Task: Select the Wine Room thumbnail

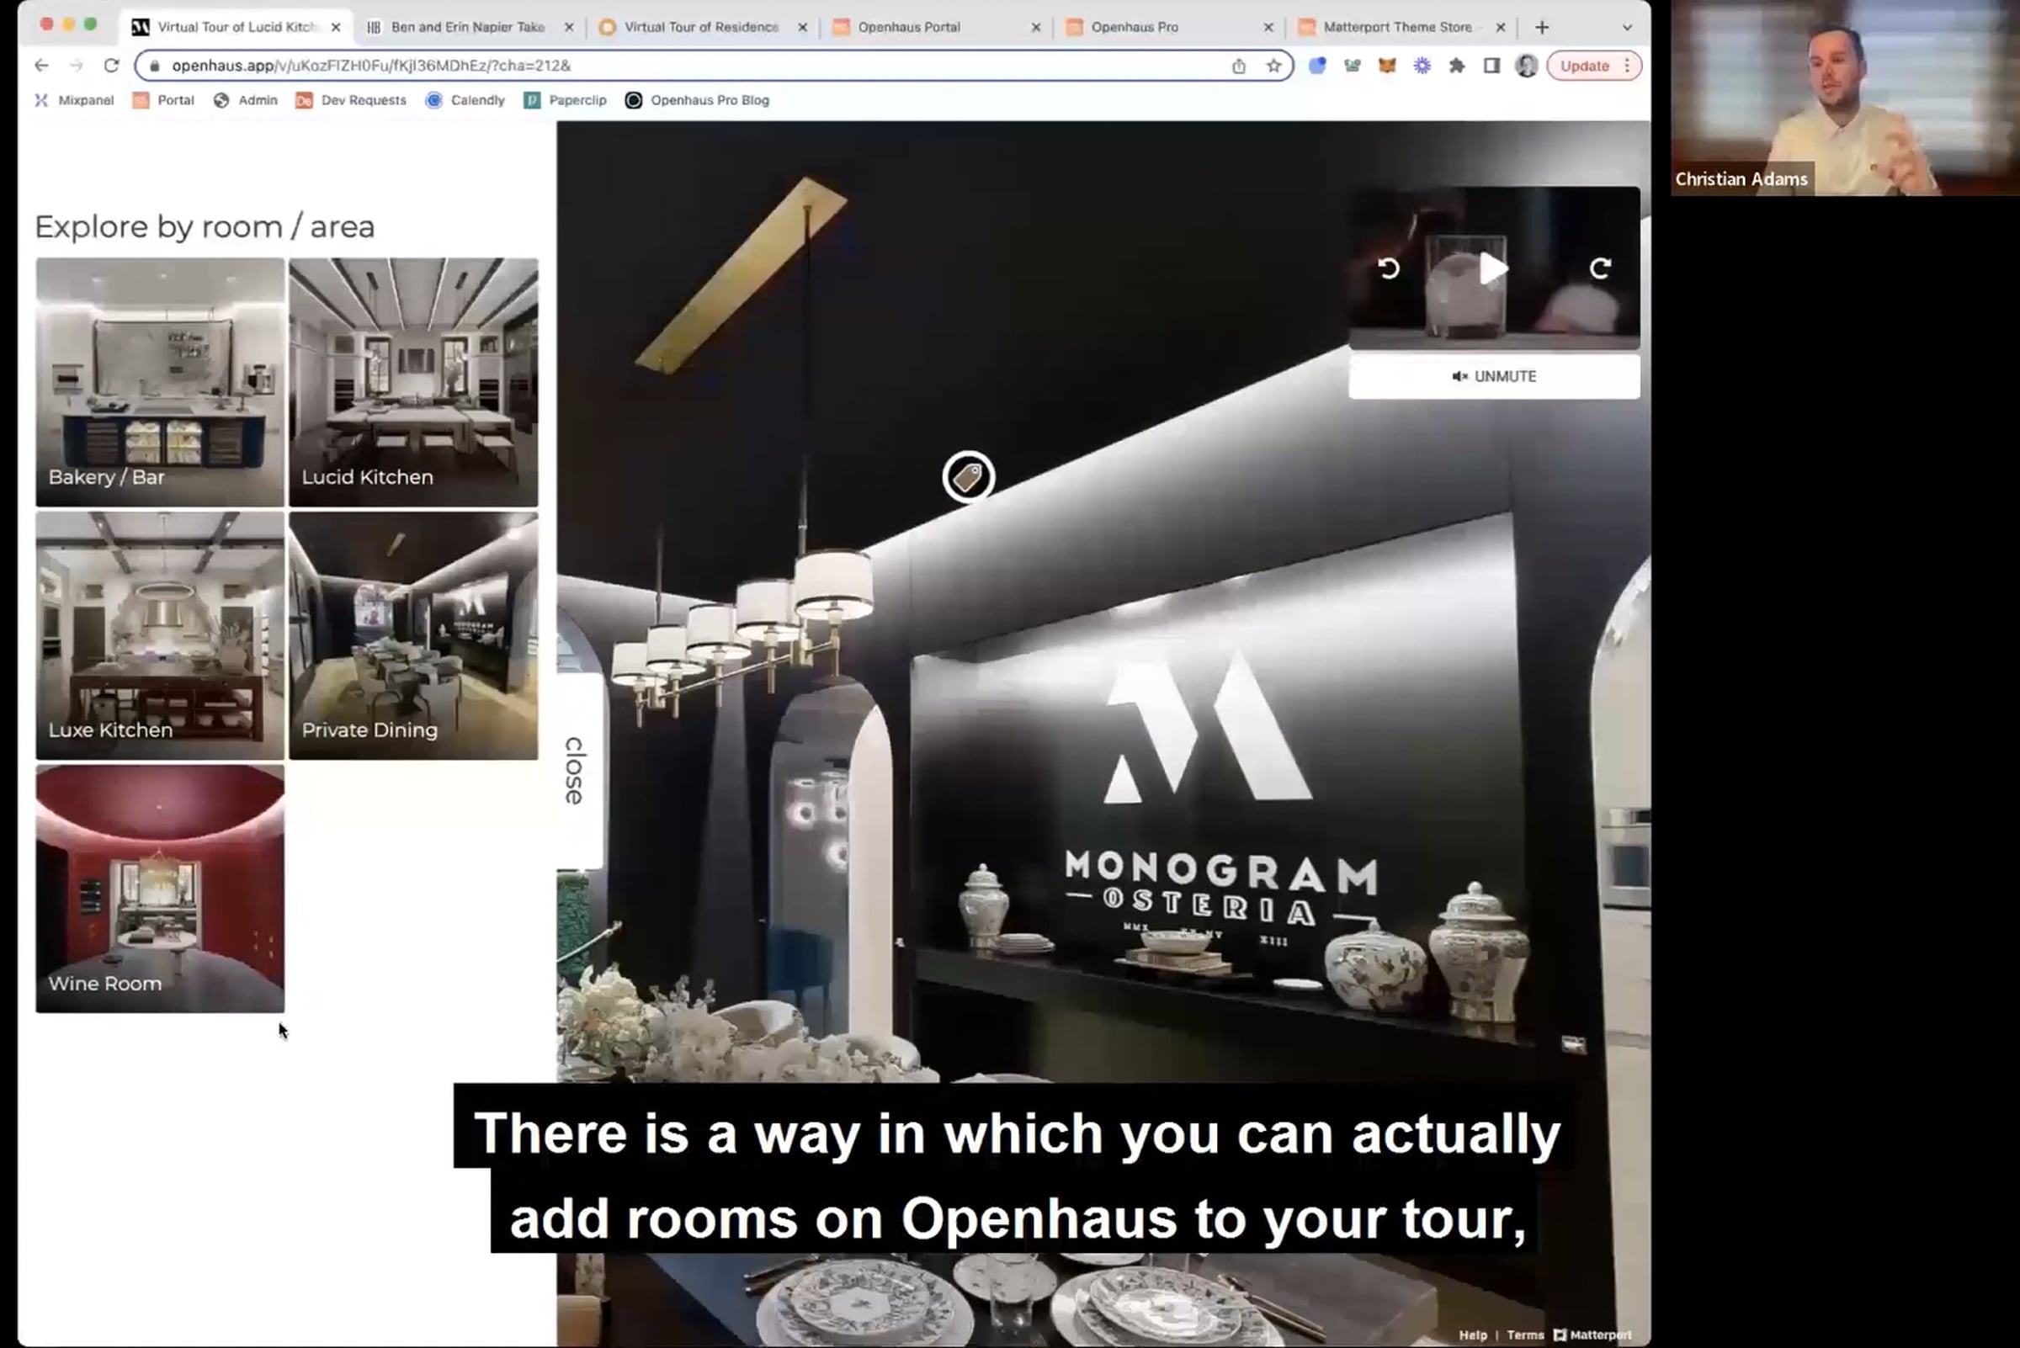Action: point(160,888)
